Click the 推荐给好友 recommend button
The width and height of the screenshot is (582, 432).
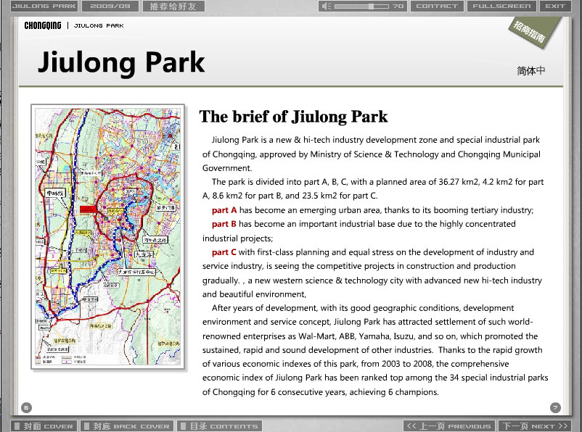[x=173, y=6]
